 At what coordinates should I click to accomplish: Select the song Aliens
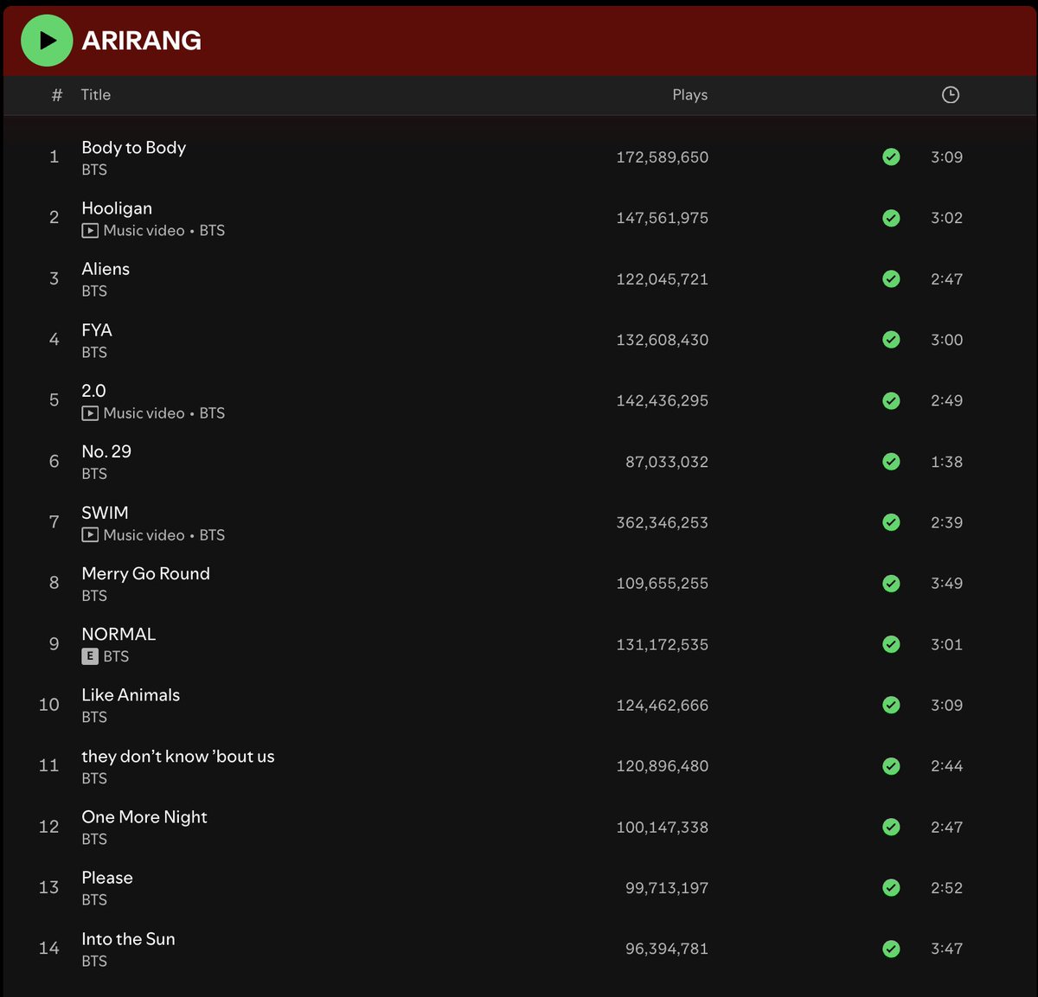point(106,269)
